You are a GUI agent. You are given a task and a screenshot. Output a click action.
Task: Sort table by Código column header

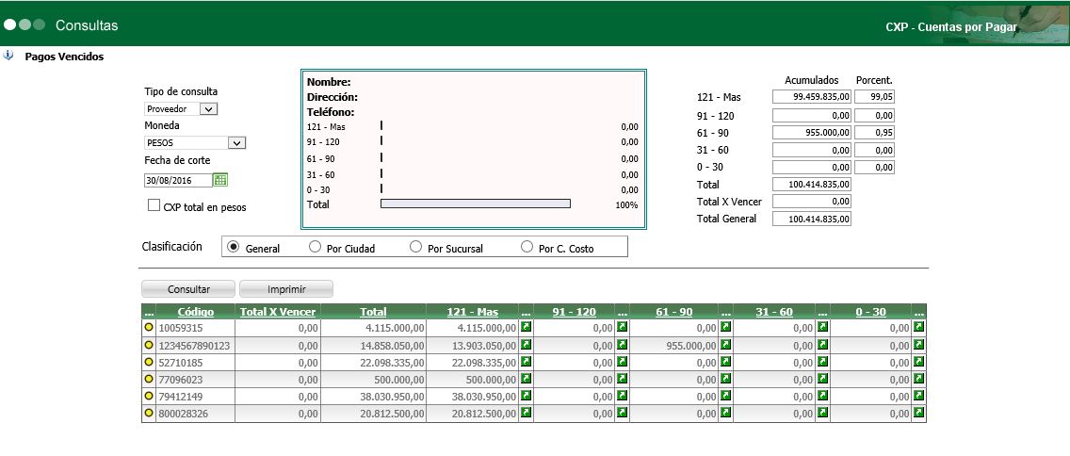pyautogui.click(x=196, y=312)
